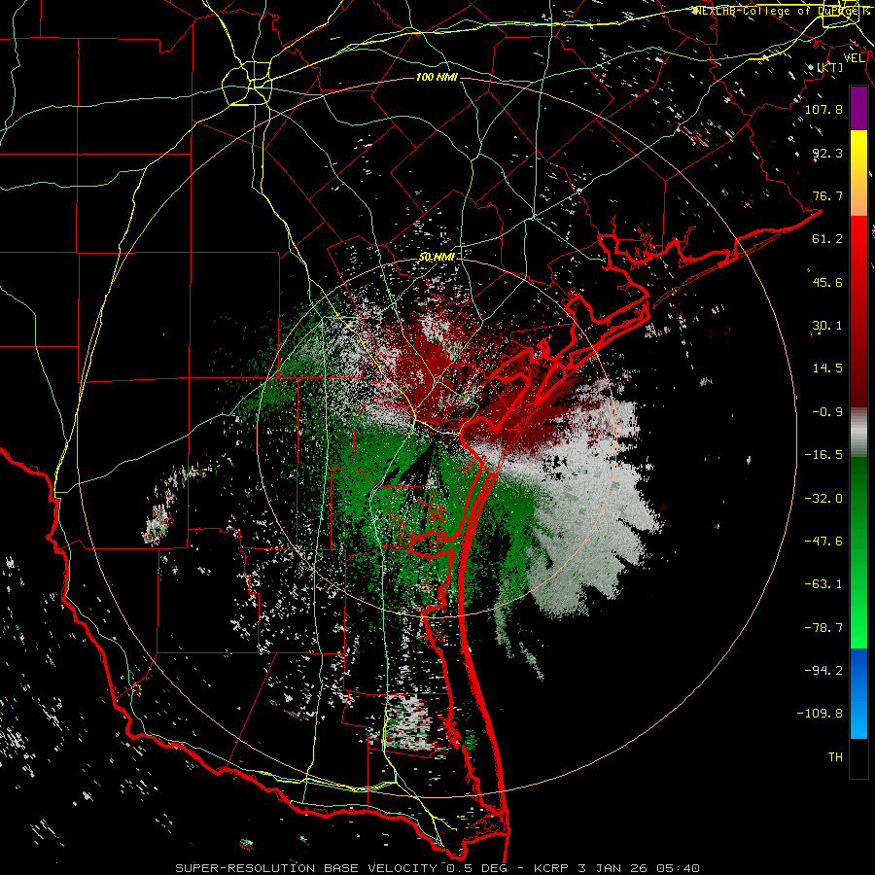Pick the blue segment of the color bar
The image size is (875, 875).
[x=858, y=693]
